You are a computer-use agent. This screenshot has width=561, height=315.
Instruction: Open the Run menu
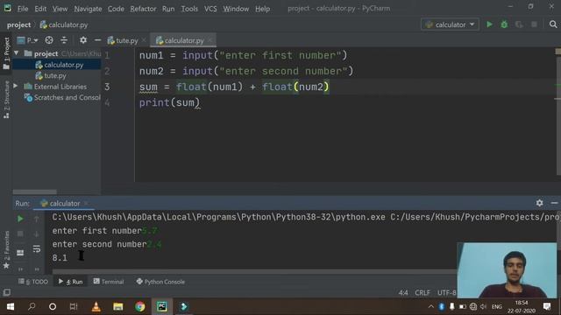168,9
